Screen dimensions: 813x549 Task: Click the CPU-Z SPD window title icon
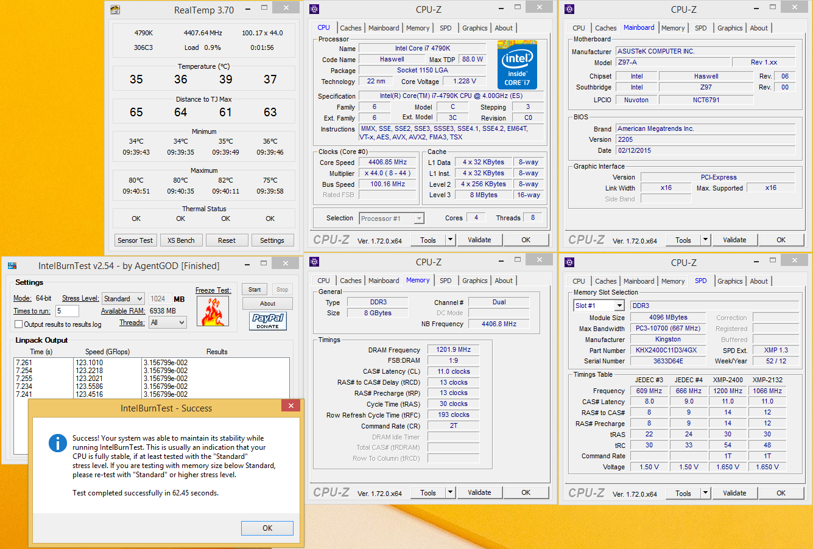pos(569,262)
